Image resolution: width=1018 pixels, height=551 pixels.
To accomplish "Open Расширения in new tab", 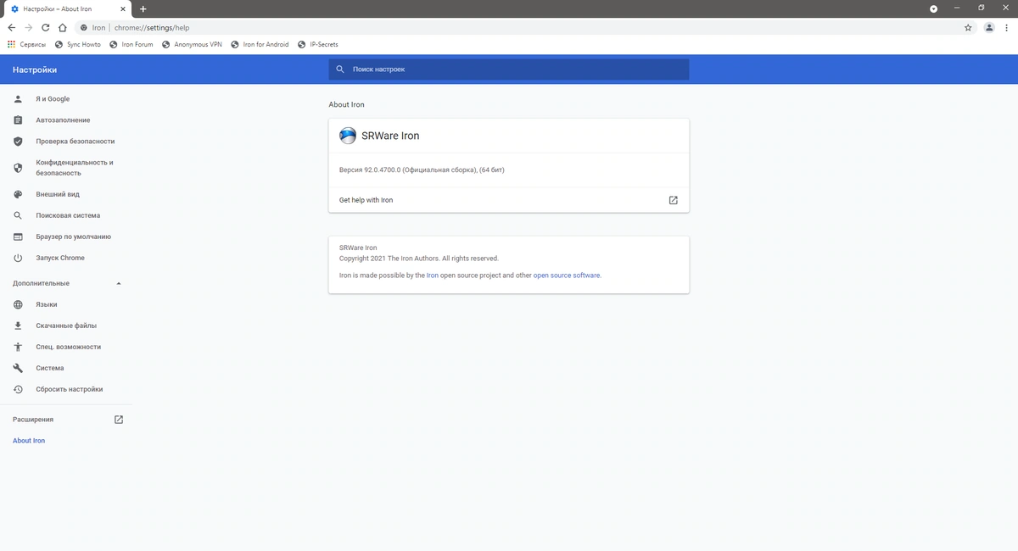I will click(x=66, y=420).
